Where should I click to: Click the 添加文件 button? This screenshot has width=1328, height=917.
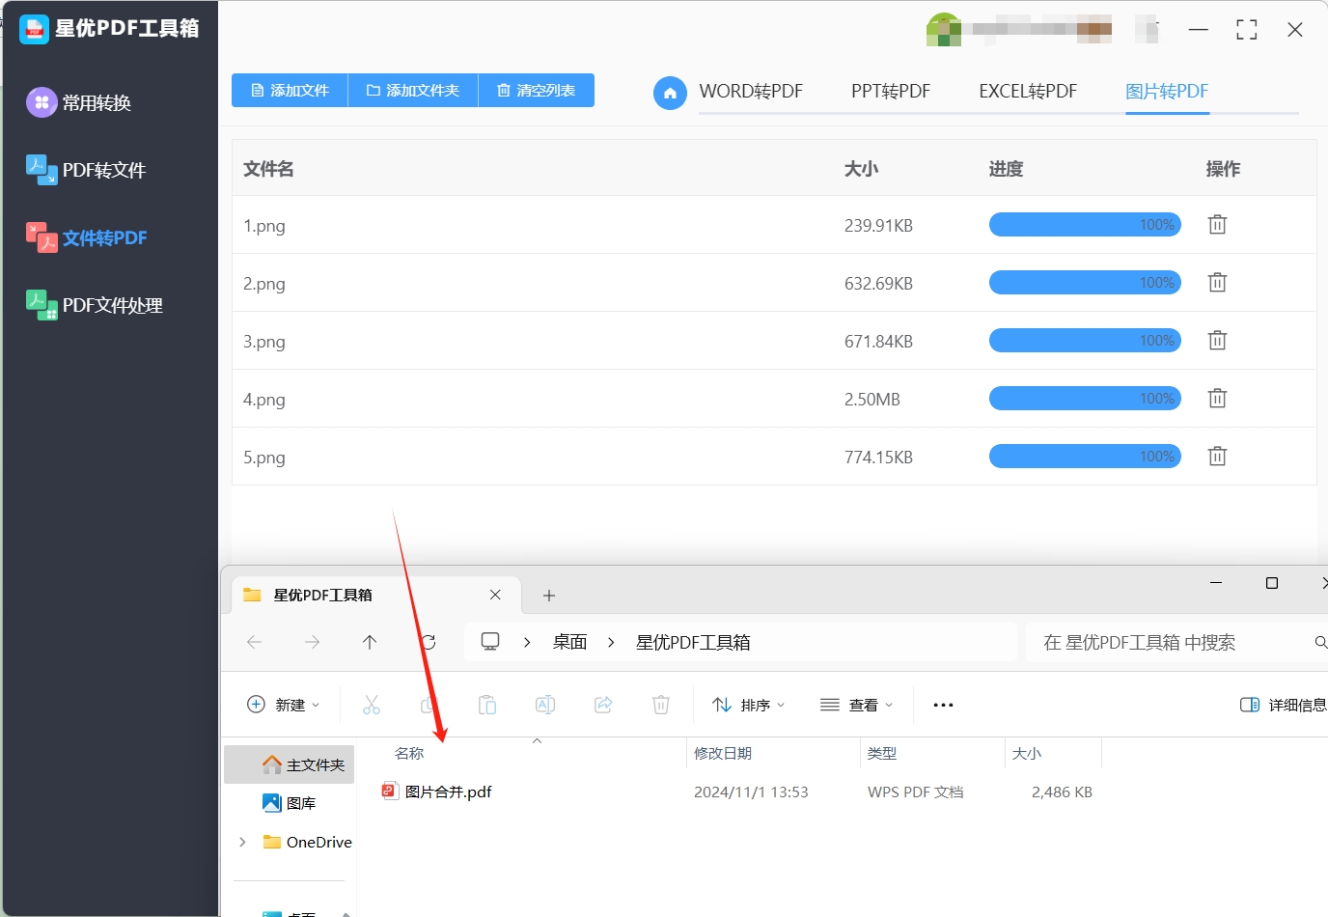click(290, 90)
